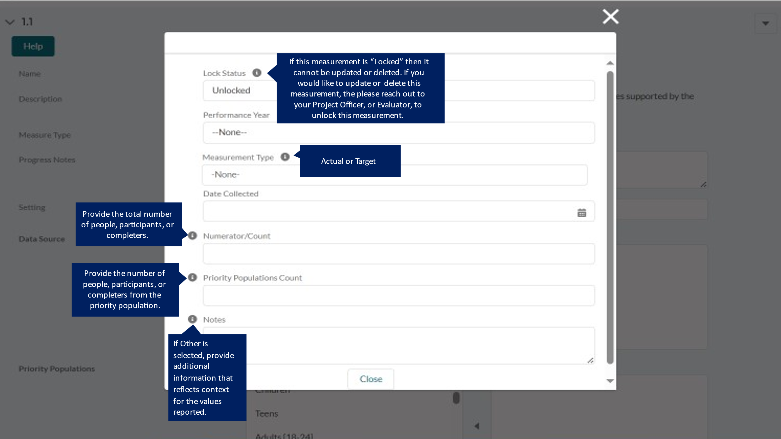This screenshot has height=439, width=781.
Task: Click the Priority Populations Count info icon
Action: point(192,277)
